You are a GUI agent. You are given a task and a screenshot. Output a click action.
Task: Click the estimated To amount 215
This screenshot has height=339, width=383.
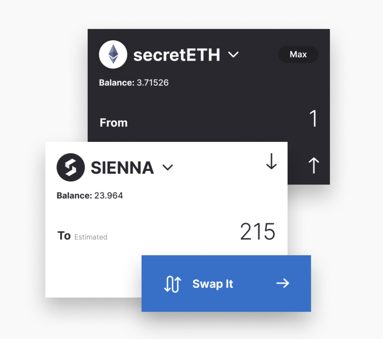(258, 232)
